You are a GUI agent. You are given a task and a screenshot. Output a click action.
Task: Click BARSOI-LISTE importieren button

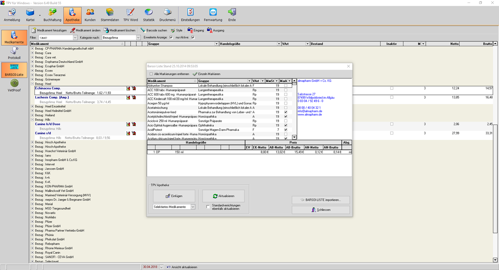coord(321,200)
